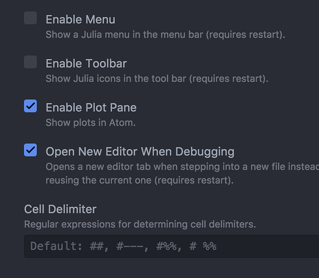Click the Cell Delimiter heading

[x=60, y=209]
